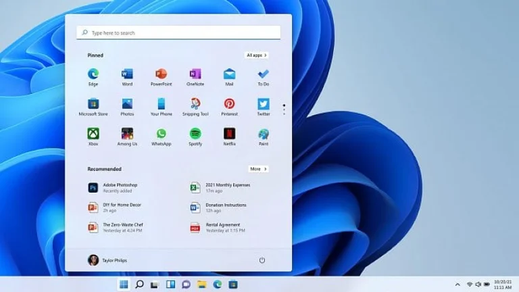The width and height of the screenshot is (519, 292).
Task: Open the Edge pinned app
Action: [x=93, y=77]
